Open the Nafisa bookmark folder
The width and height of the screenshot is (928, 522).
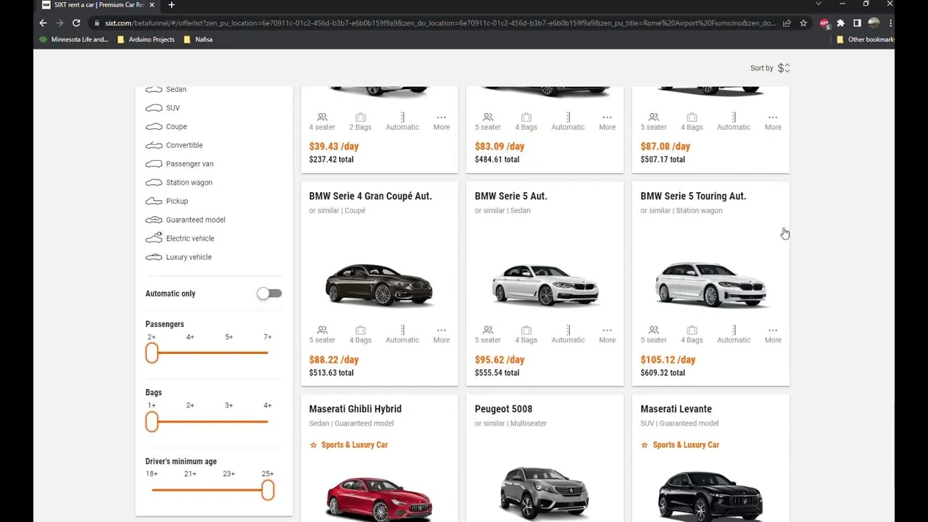(x=199, y=39)
